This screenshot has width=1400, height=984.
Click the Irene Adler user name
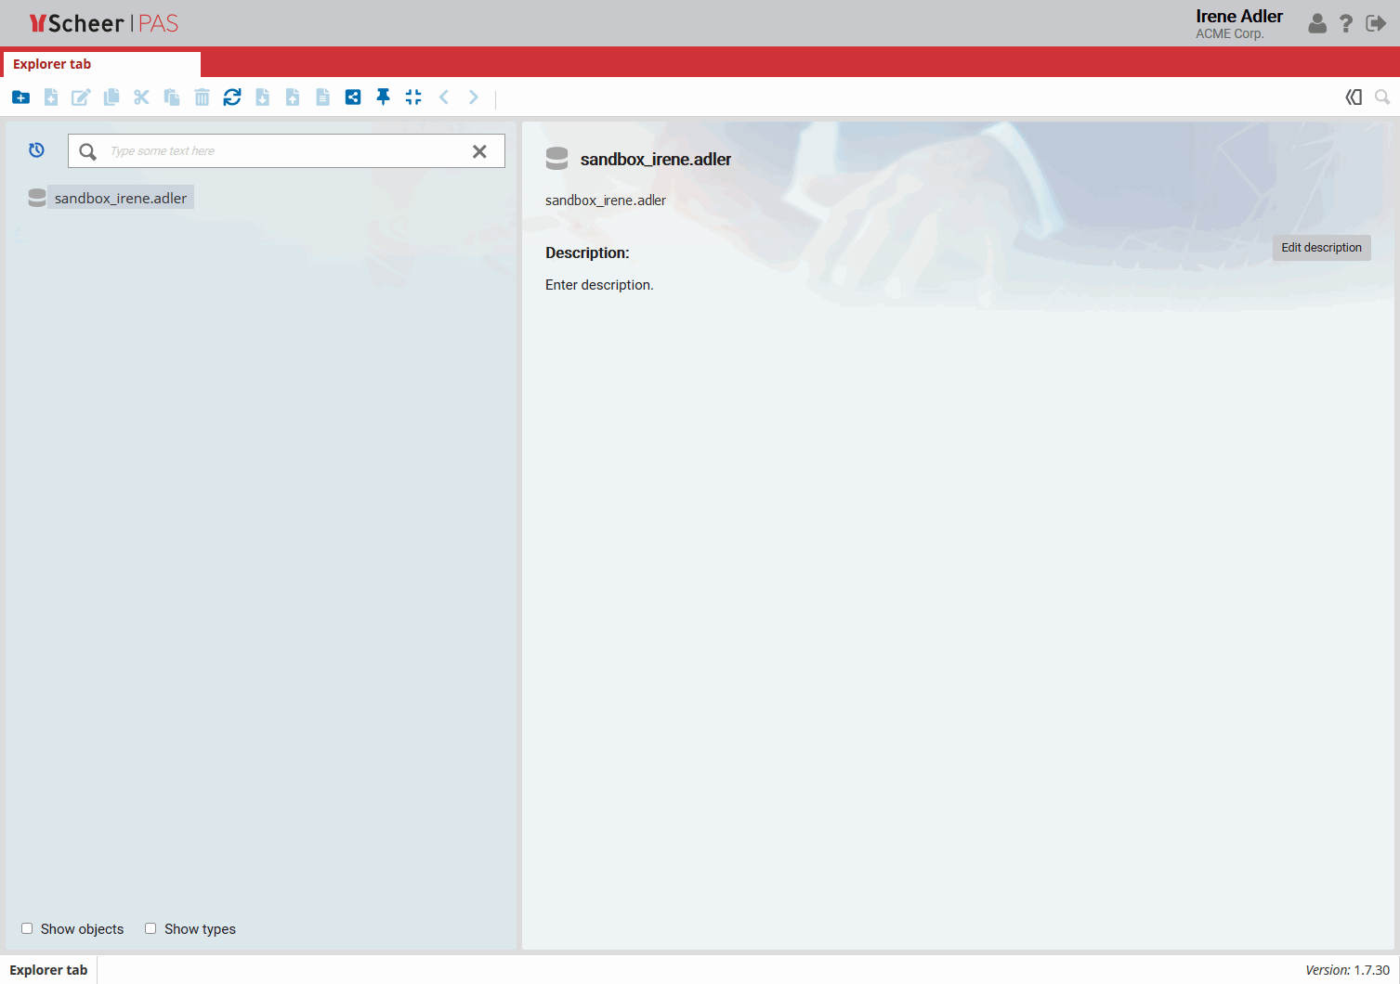[1239, 17]
